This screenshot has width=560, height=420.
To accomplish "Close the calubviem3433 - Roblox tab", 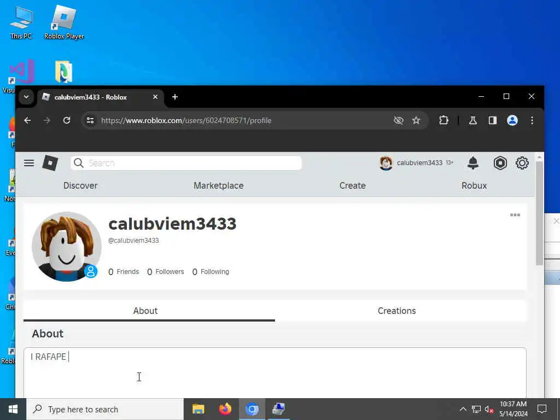I will click(155, 97).
